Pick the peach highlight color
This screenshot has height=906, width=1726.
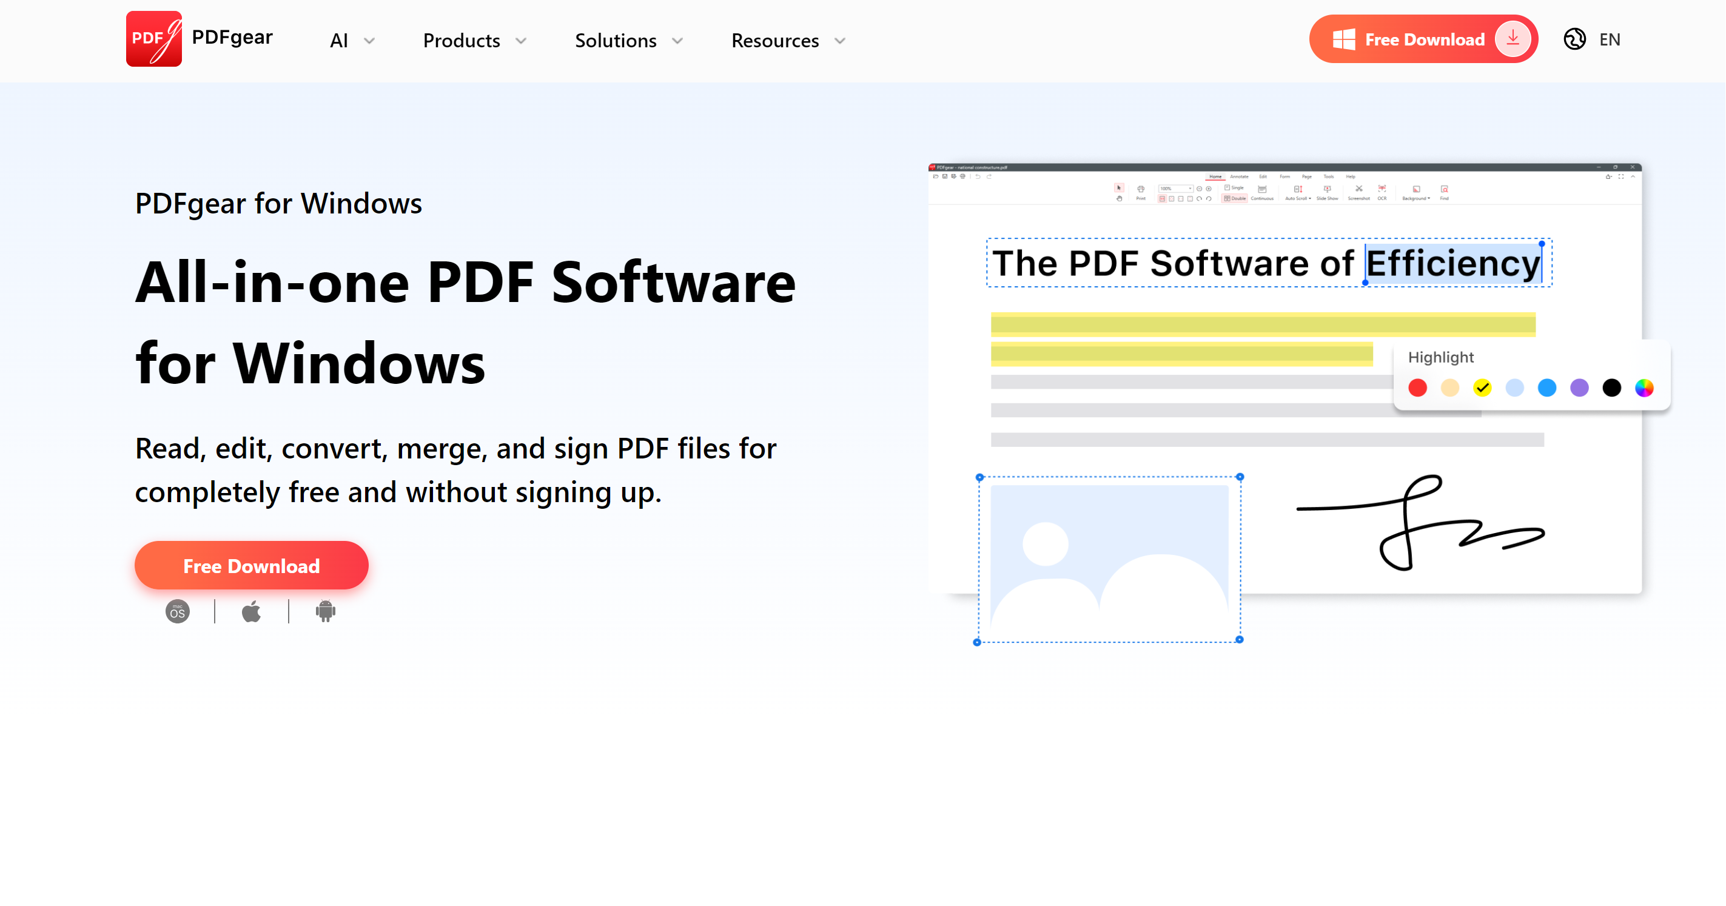pos(1450,388)
